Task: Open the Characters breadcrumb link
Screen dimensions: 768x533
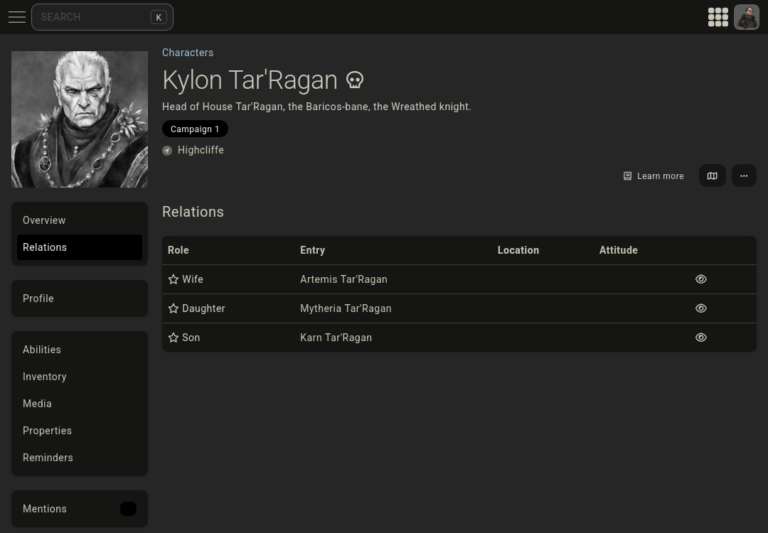Action: point(188,53)
